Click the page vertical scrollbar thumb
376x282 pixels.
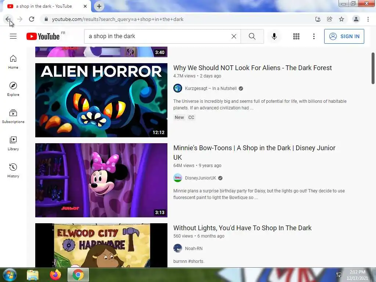373,68
